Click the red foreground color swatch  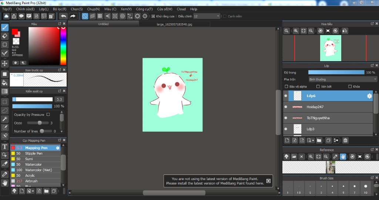(x=15, y=32)
